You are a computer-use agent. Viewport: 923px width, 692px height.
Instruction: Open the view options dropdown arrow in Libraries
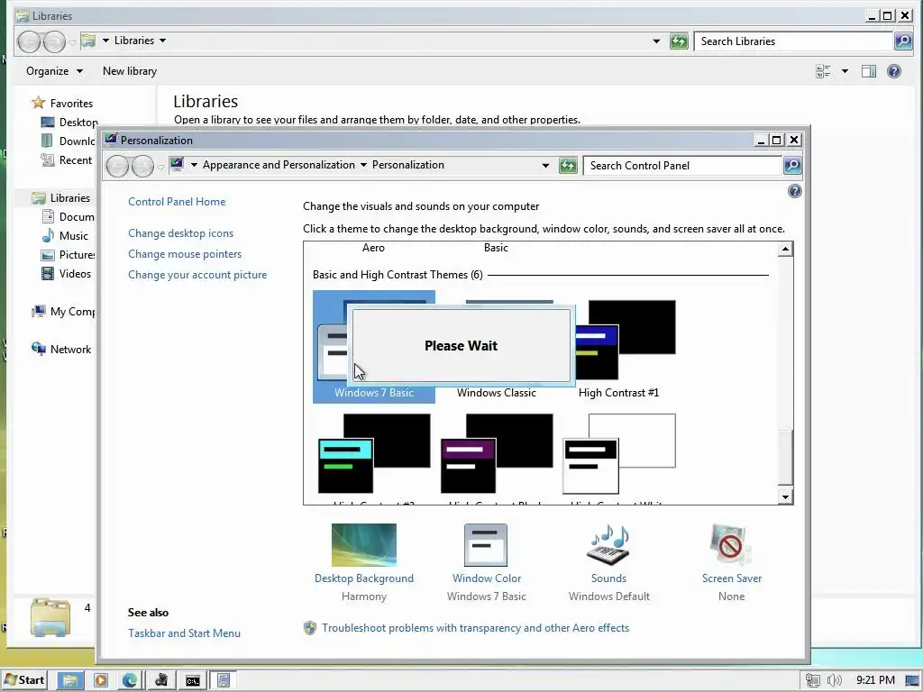coord(845,71)
